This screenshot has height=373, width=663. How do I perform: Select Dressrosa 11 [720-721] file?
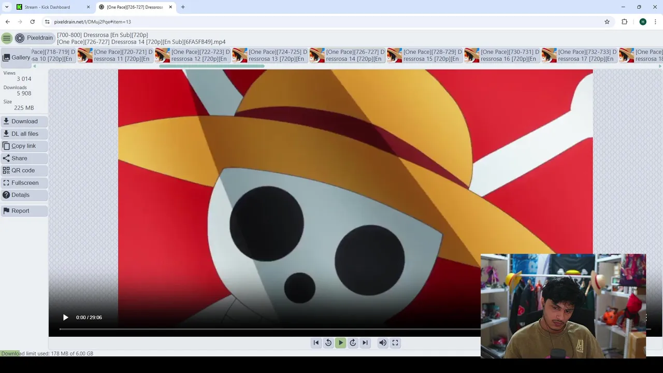[x=116, y=55]
